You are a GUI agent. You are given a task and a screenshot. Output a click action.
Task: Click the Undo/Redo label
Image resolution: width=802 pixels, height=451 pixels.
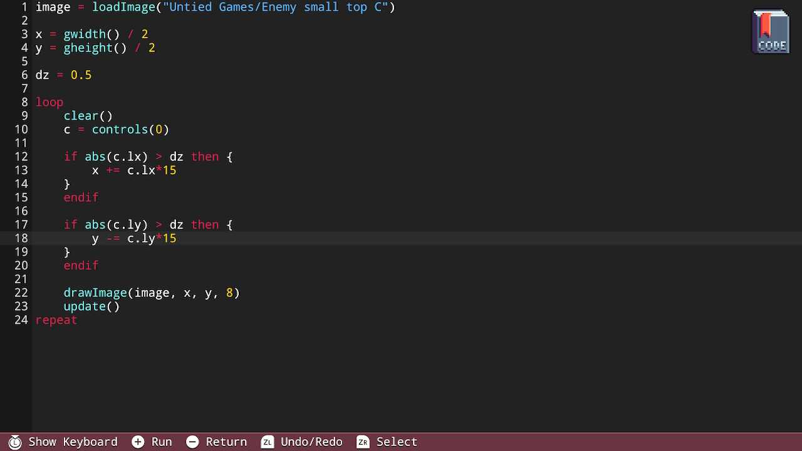click(x=311, y=442)
